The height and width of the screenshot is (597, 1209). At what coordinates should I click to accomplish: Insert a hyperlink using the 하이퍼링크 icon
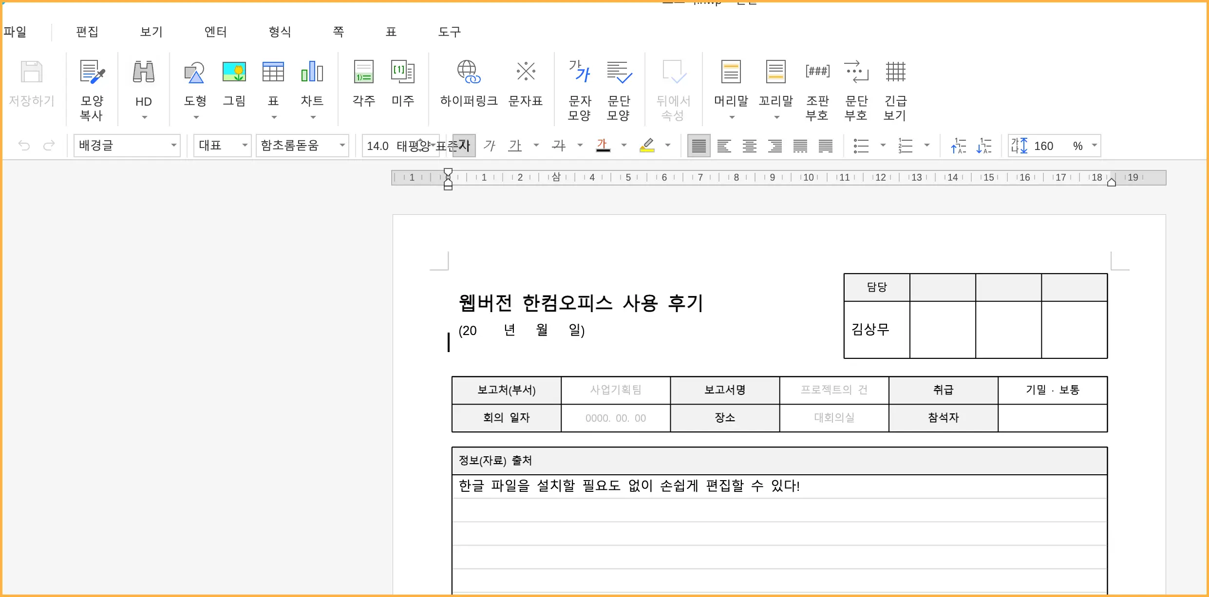coord(468,88)
